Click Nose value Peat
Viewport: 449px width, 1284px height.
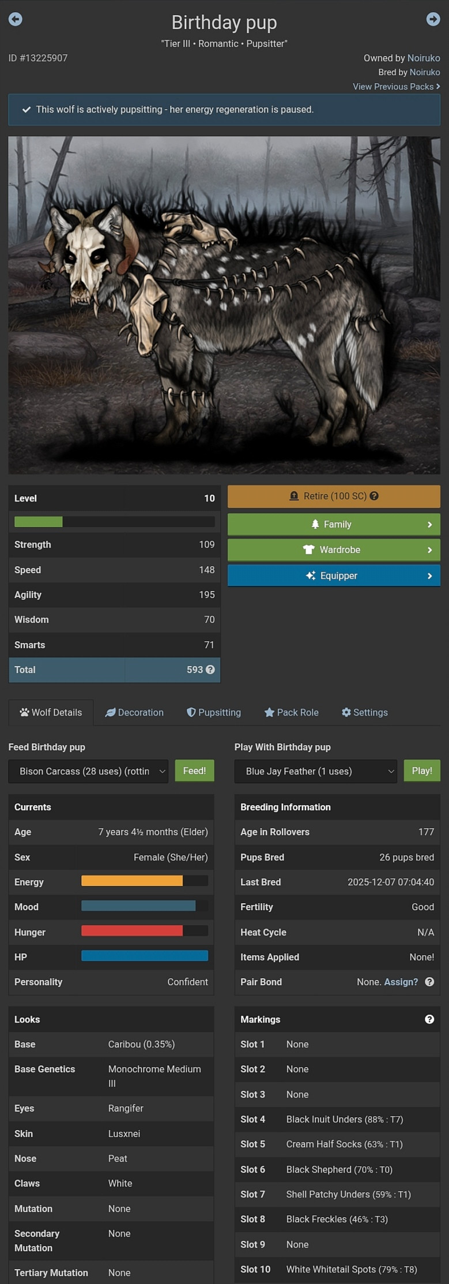pyautogui.click(x=118, y=1158)
